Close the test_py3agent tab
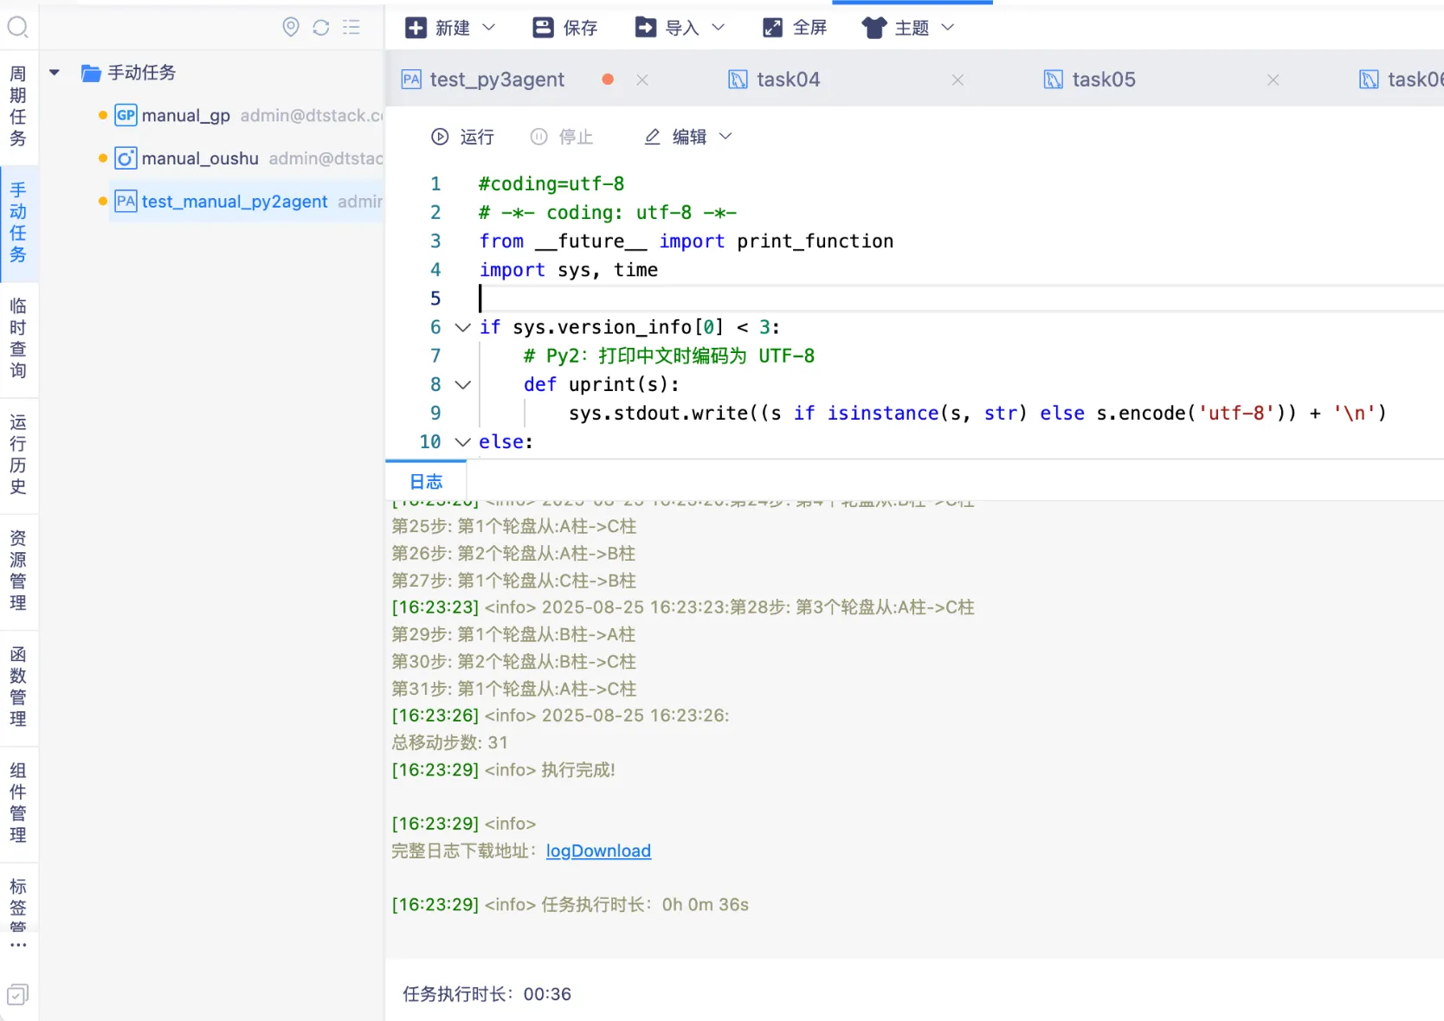The width and height of the screenshot is (1444, 1021). tap(642, 80)
